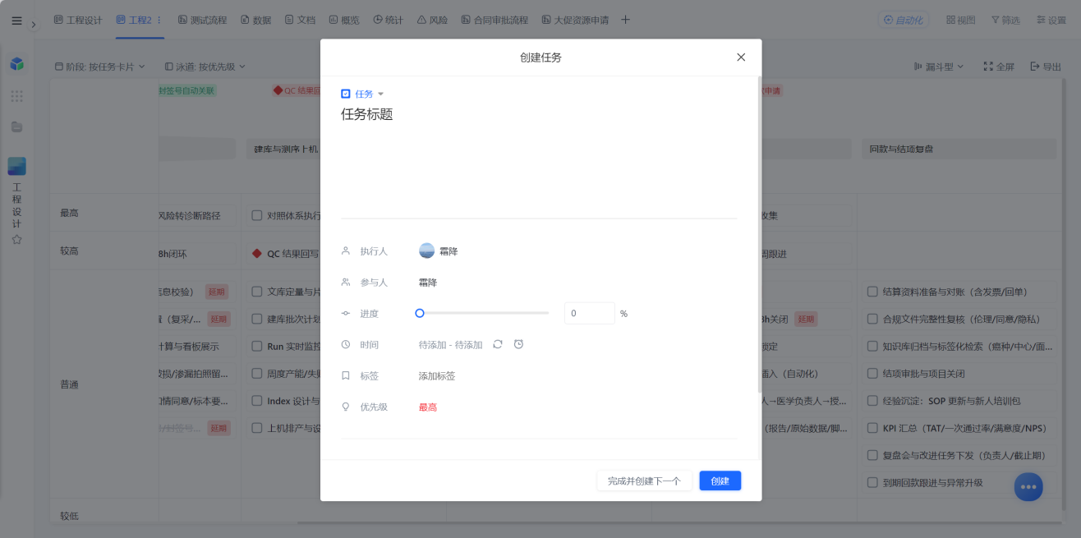Screen dimensions: 1081x538
Task: Check the 对照体系执行 task checkbox
Action: click(257, 216)
